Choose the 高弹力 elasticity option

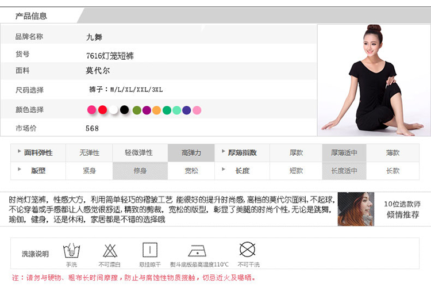pyautogui.click(x=191, y=153)
